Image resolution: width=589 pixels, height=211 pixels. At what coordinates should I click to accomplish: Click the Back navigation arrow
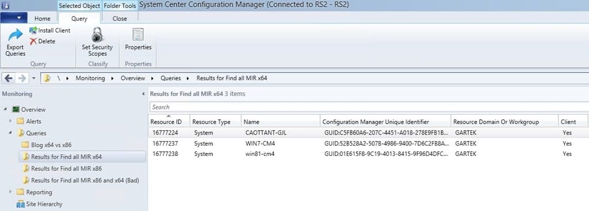9,78
